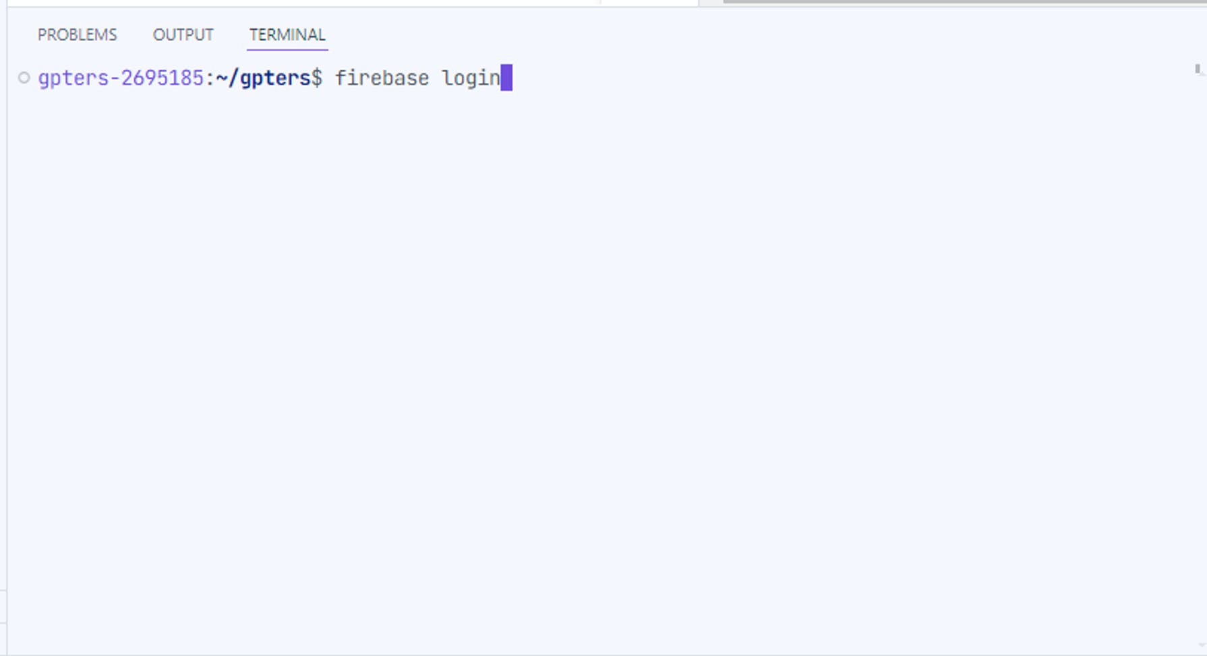Click the blank tab bar right of TERMINAL
1207x656 pixels.
(x=762, y=34)
